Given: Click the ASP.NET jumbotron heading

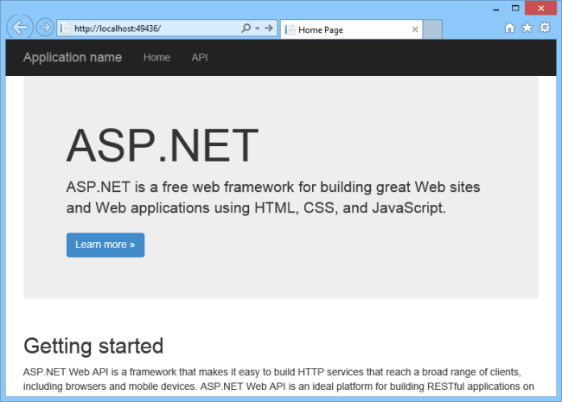Looking at the screenshot, I should coord(163,145).
